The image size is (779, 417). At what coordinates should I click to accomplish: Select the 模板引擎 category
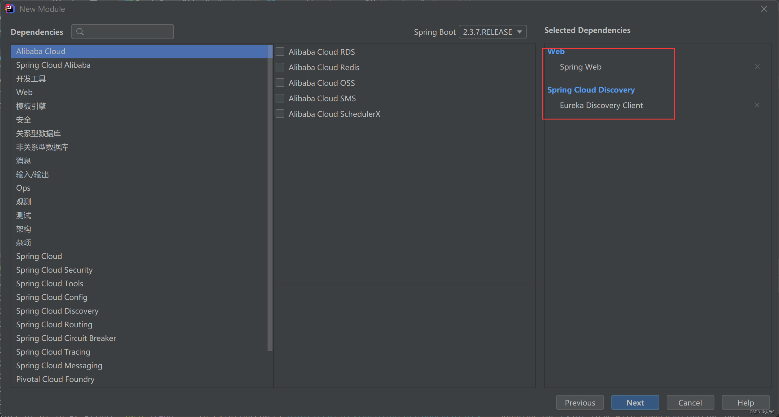[139, 106]
